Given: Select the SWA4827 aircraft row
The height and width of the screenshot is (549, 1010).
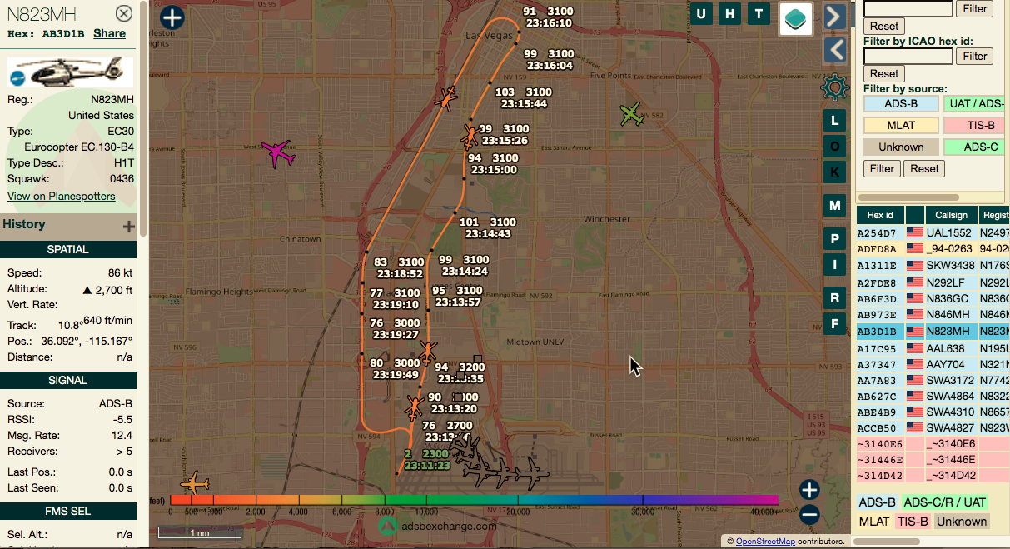Looking at the screenshot, I should (x=933, y=428).
